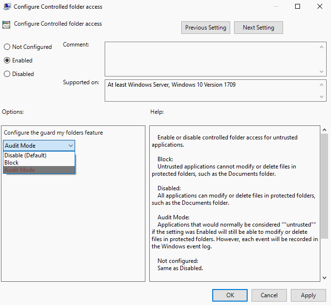
Task: Cancel the policy changes
Action: [x=269, y=295]
